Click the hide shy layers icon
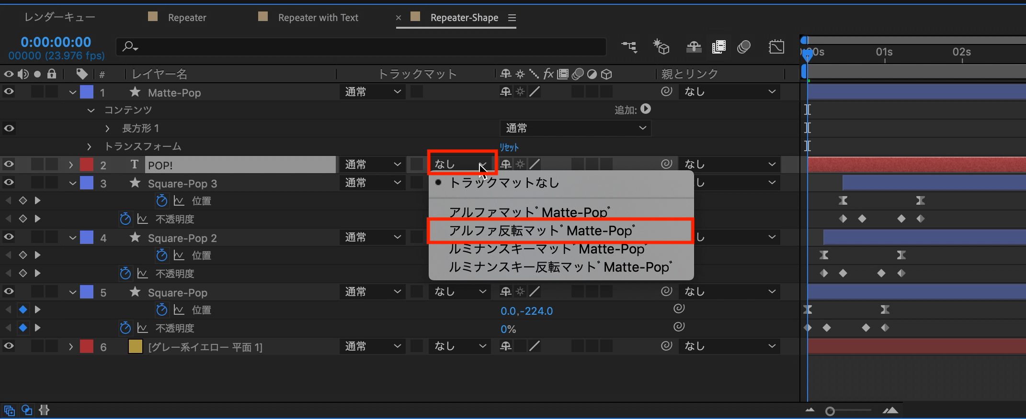Viewport: 1026px width, 419px height. point(694,46)
